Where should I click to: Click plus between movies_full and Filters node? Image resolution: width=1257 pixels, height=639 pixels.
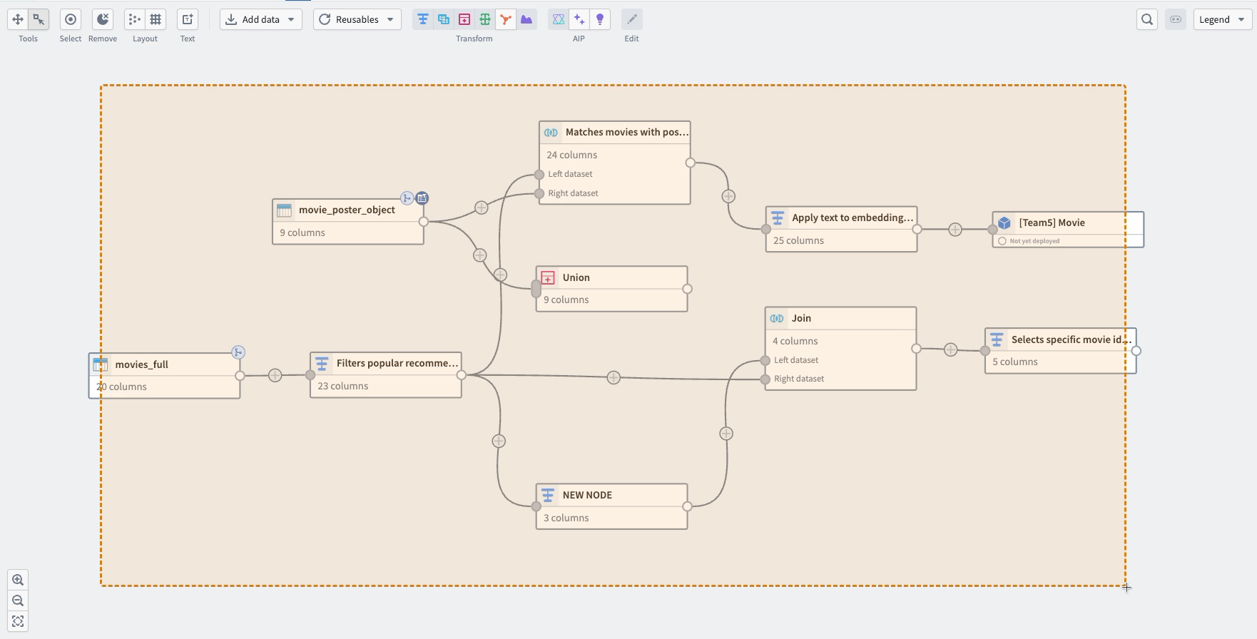click(x=275, y=375)
